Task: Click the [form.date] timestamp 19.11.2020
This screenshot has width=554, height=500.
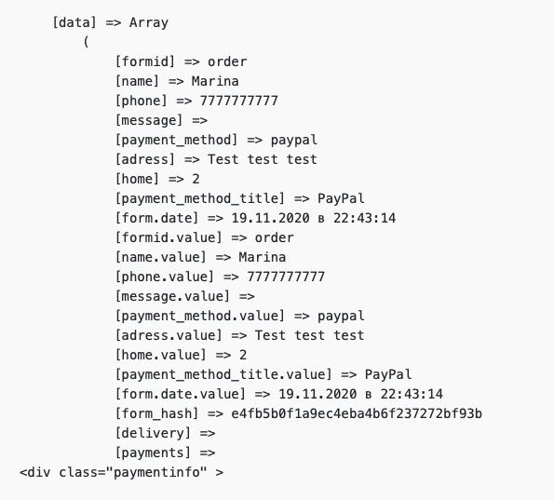Action: [271, 218]
